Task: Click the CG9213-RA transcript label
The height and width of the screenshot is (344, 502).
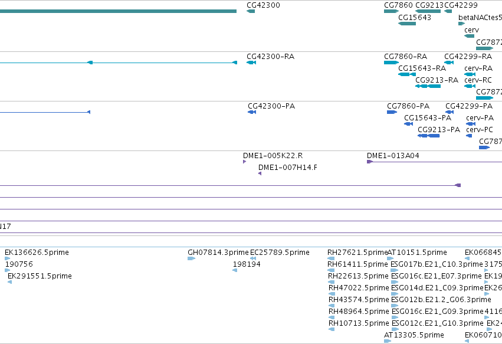Action: click(437, 80)
